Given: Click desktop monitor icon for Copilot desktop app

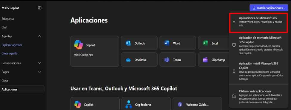Looking at the screenshot, I should (x=234, y=45).
